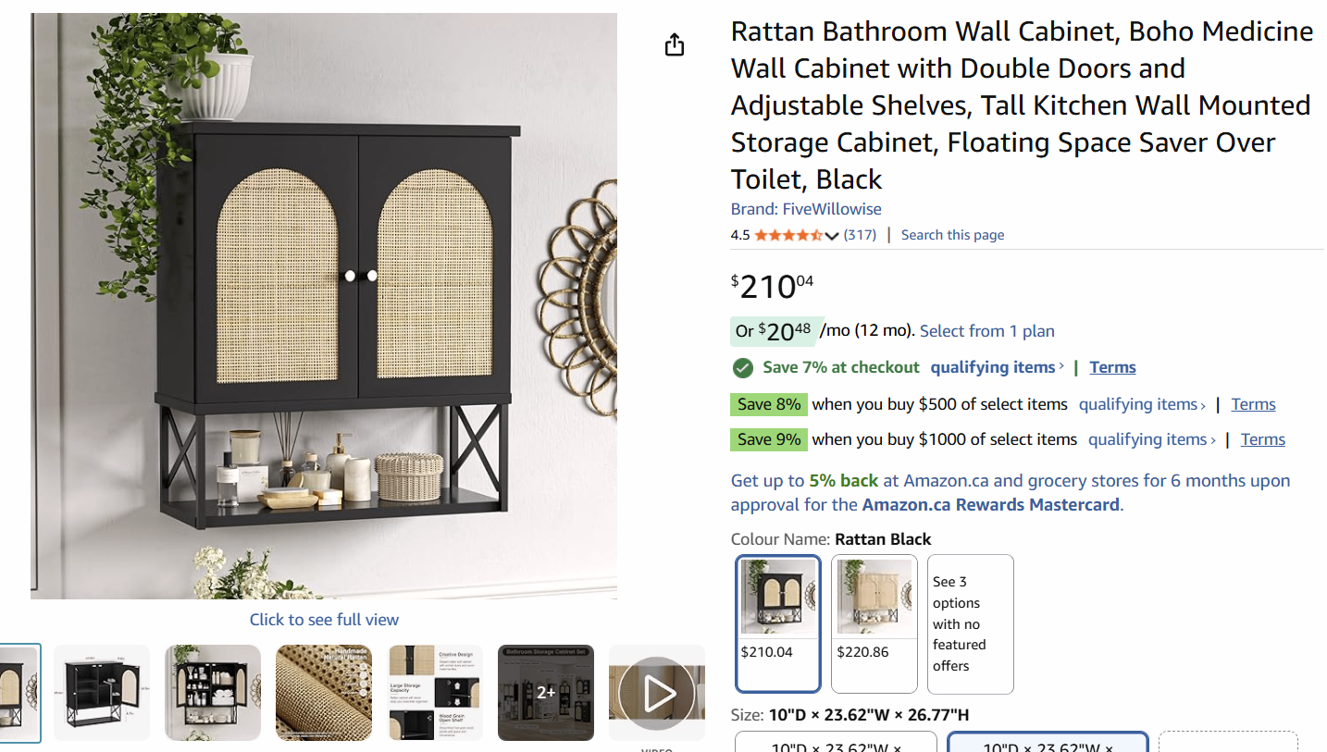Click Search this page link
This screenshot has width=1327, height=752.
tap(952, 235)
